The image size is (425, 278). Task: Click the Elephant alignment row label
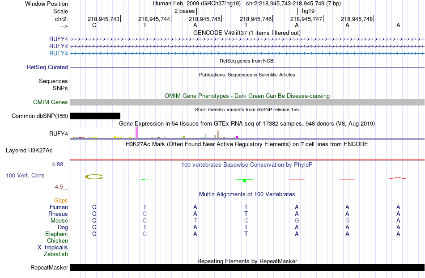click(x=56, y=234)
